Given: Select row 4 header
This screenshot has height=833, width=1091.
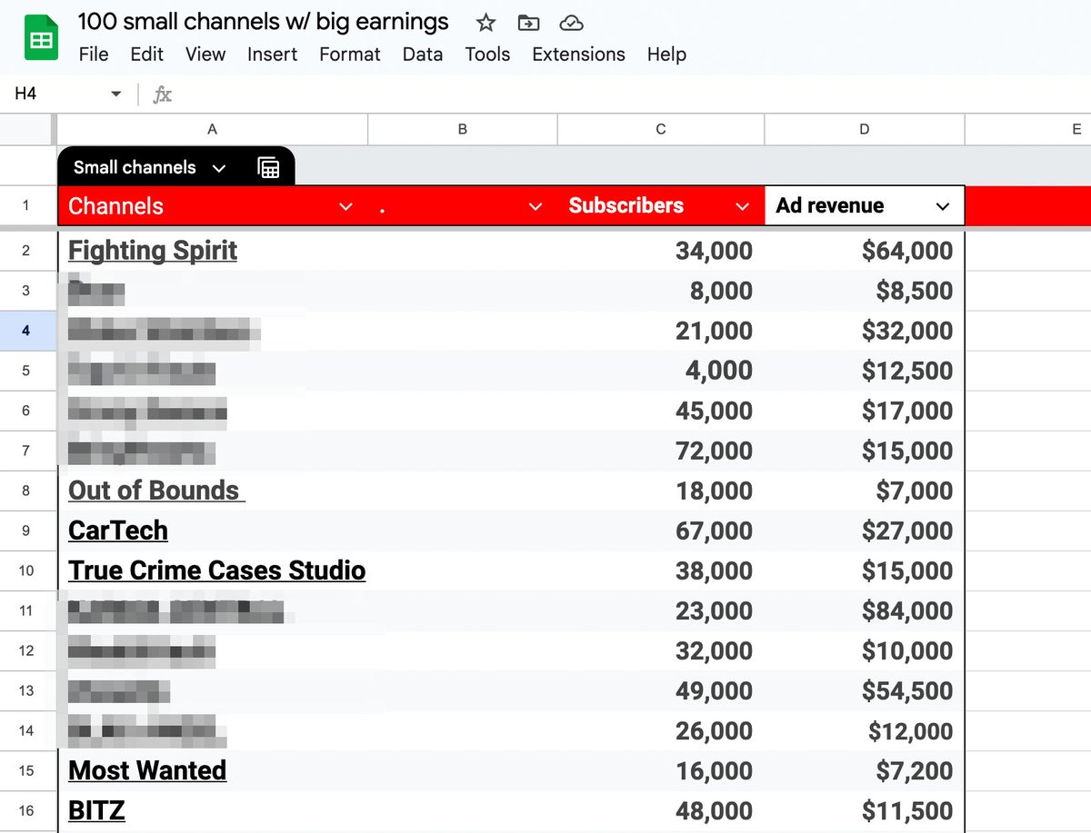Looking at the screenshot, I should pyautogui.click(x=26, y=331).
